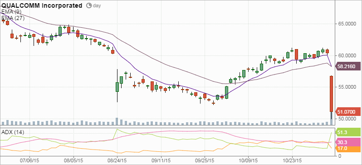
Task: Click the 10/23/15 date label
Action: [x=292, y=160]
